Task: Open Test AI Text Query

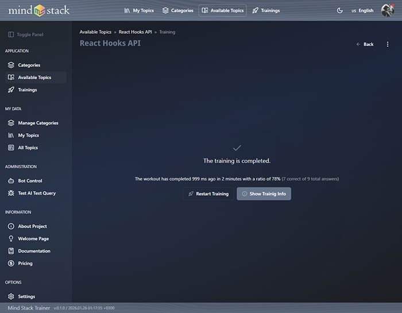Action: click(x=37, y=193)
